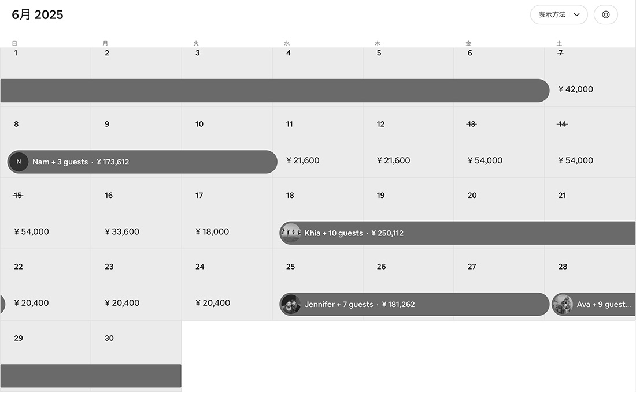Open Nam's round avatar with letter N
636x393 pixels.
(19, 162)
